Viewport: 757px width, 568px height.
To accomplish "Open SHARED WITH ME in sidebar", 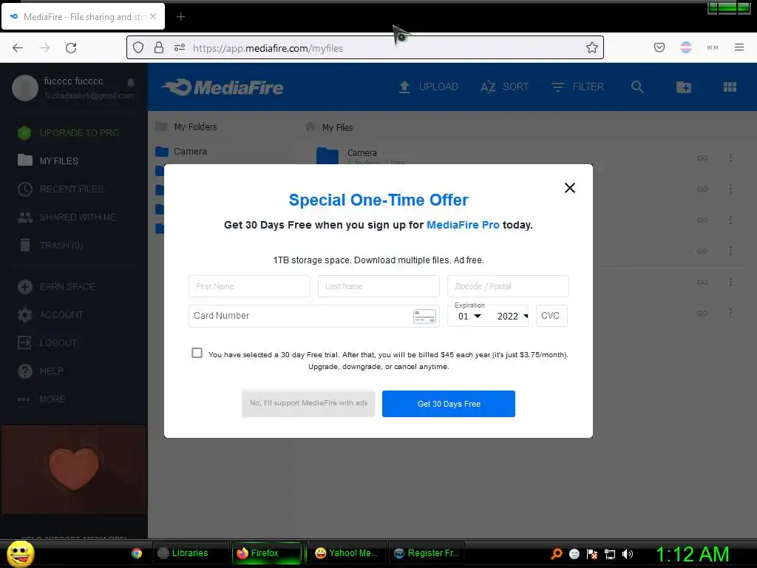I will (x=67, y=217).
